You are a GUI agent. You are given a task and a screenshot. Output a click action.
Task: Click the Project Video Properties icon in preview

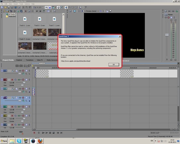70,11
